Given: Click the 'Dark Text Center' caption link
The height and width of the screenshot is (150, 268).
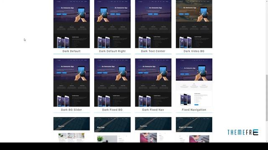Looking at the screenshot, I should (x=153, y=51).
